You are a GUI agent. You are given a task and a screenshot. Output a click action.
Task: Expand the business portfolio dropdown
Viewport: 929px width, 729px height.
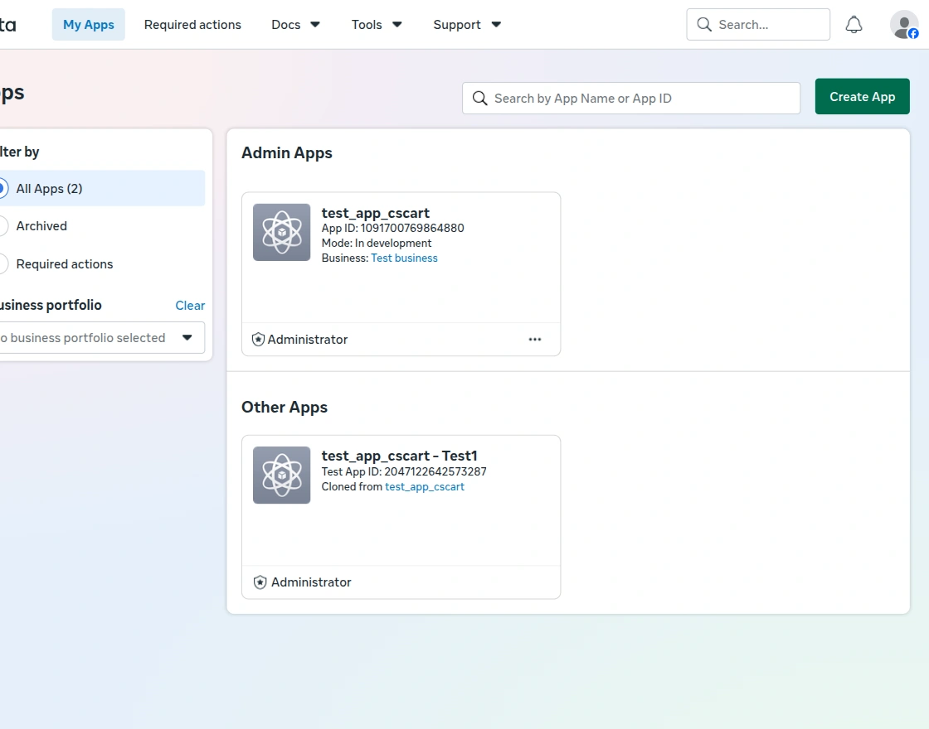coord(102,337)
